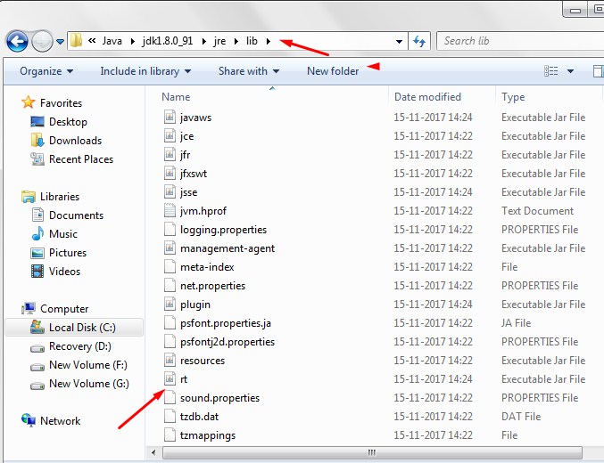Click the New folder button
The width and height of the screenshot is (604, 463).
click(x=332, y=71)
